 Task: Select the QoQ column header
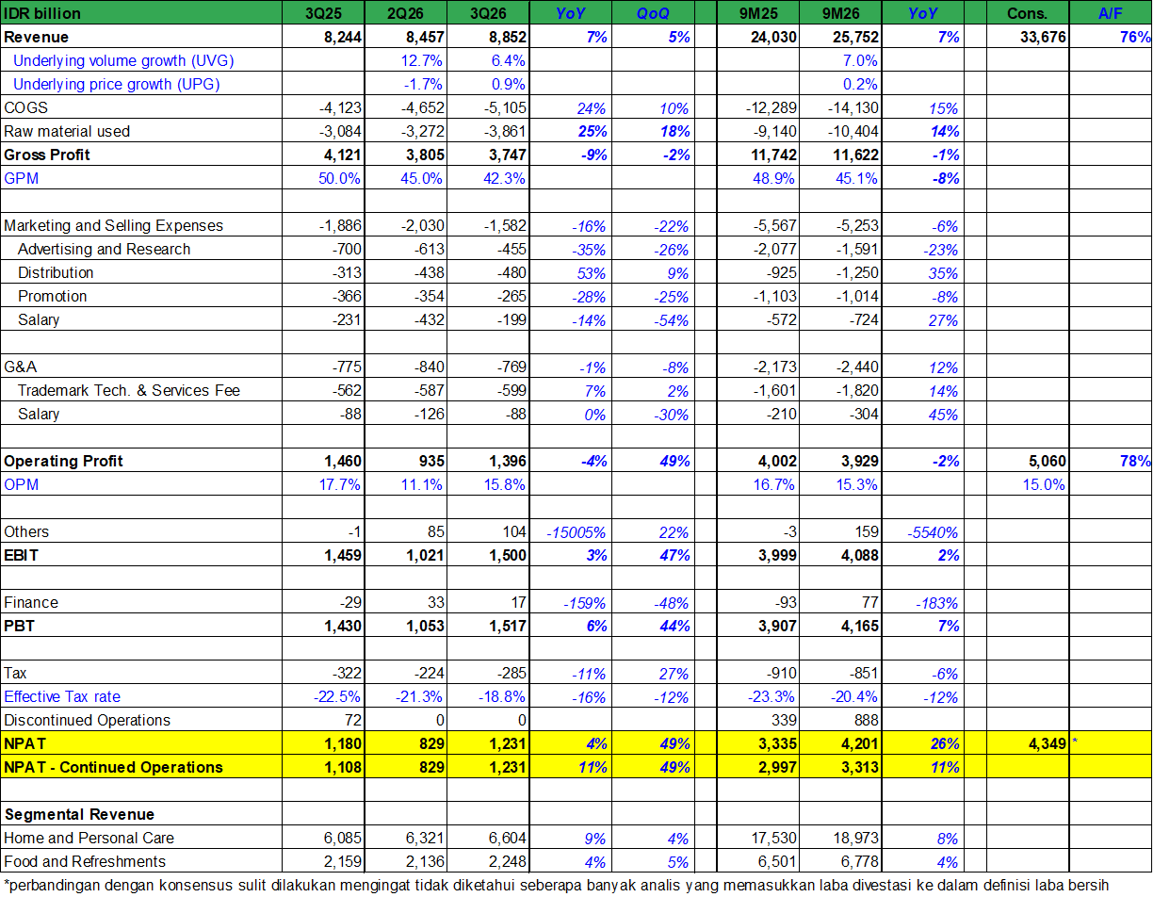pos(652,13)
